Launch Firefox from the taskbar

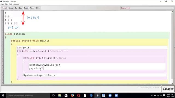pyautogui.click(x=72, y=96)
